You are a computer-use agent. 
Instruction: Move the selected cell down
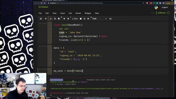[68, 19]
